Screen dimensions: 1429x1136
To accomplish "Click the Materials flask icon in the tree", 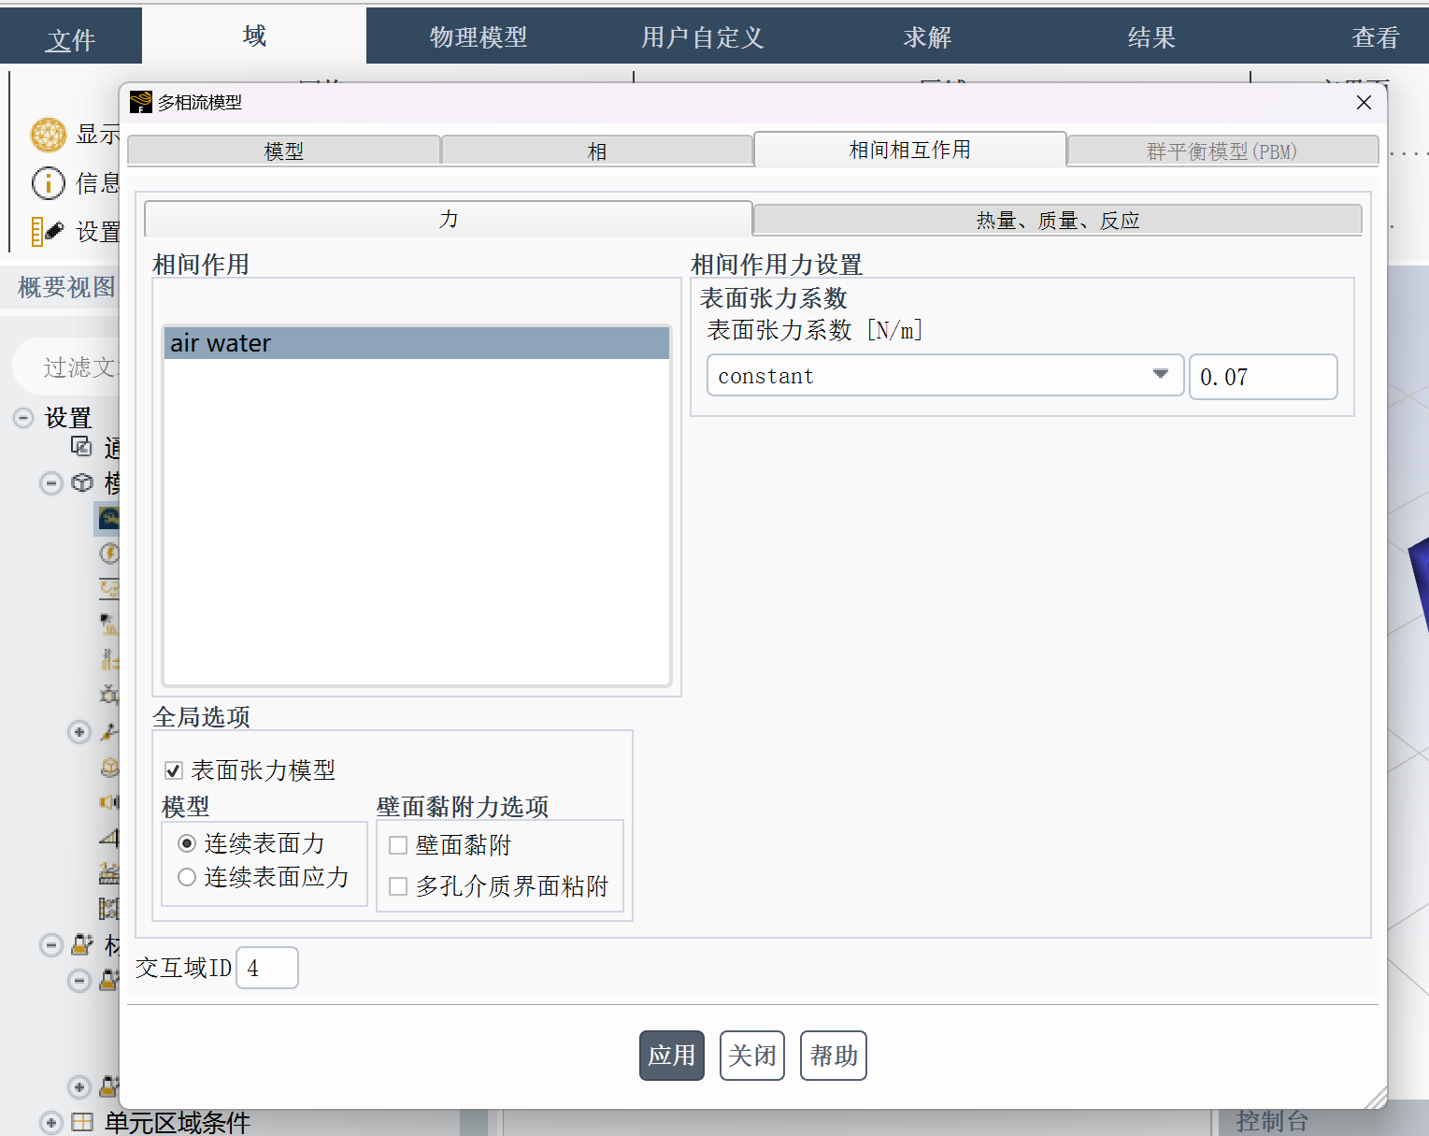I will [82, 945].
